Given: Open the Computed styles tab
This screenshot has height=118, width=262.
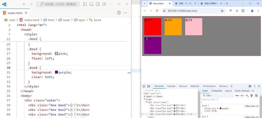Looking at the screenshot, I should point(216,91).
